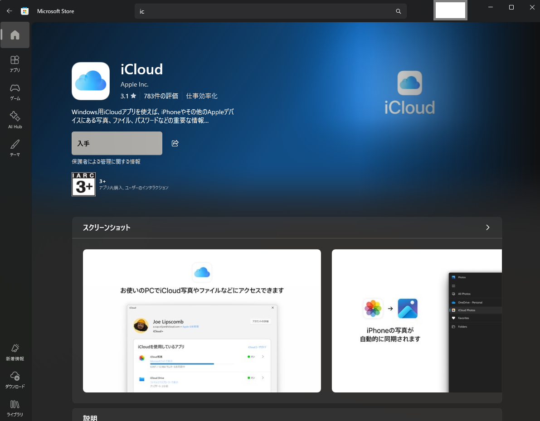This screenshot has height=421, width=540.
Task: Open the アプリ section in sidebar
Action: pyautogui.click(x=15, y=64)
